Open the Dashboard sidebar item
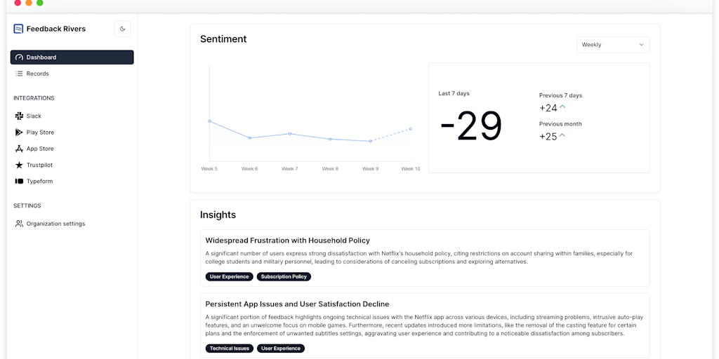This screenshot has height=359, width=719. (x=72, y=57)
